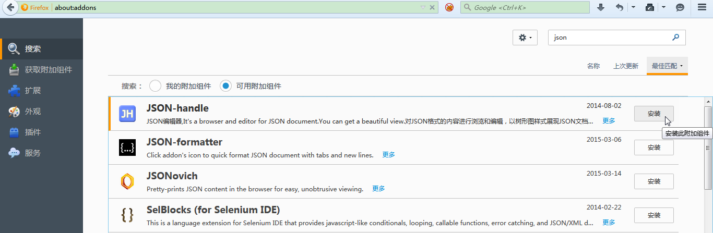Image resolution: width=713 pixels, height=233 pixels.
Task: Select the 可用附加组件 radio button
Action: click(225, 86)
